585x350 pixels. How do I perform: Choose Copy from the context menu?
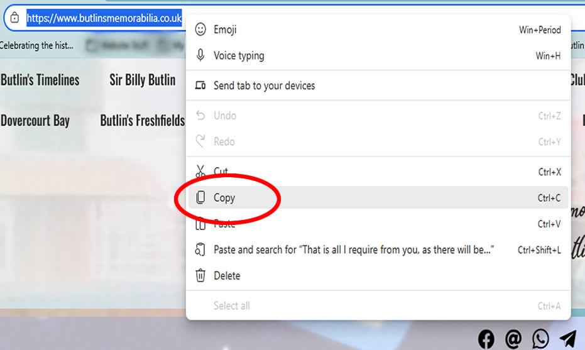pyautogui.click(x=224, y=197)
